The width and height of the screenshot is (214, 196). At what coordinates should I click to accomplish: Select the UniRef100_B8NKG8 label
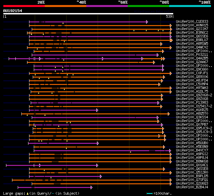(x=192, y=162)
